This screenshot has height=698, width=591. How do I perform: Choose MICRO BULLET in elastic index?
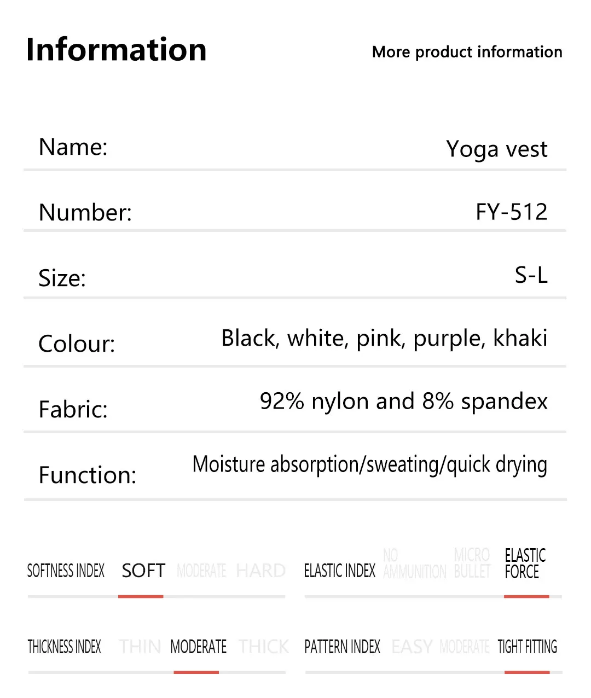(x=472, y=563)
